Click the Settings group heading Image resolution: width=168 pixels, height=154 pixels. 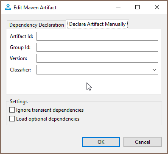click(19, 102)
